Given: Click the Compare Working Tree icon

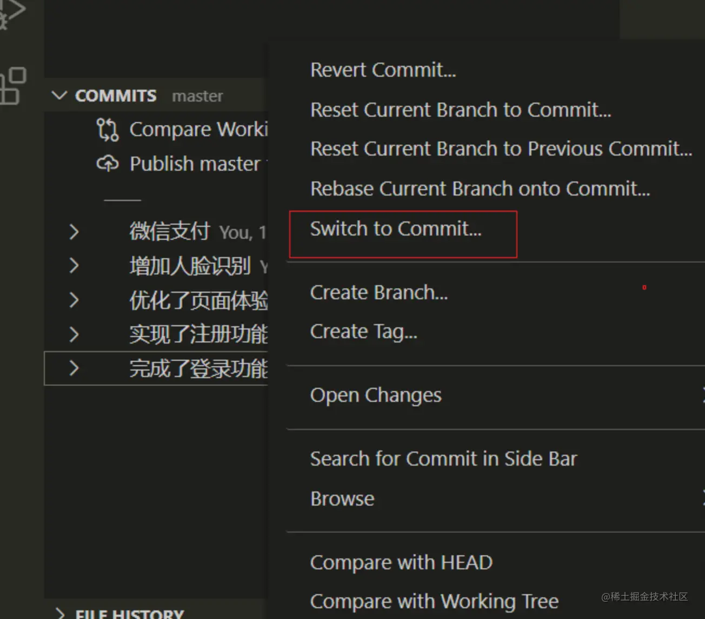Looking at the screenshot, I should [x=107, y=130].
